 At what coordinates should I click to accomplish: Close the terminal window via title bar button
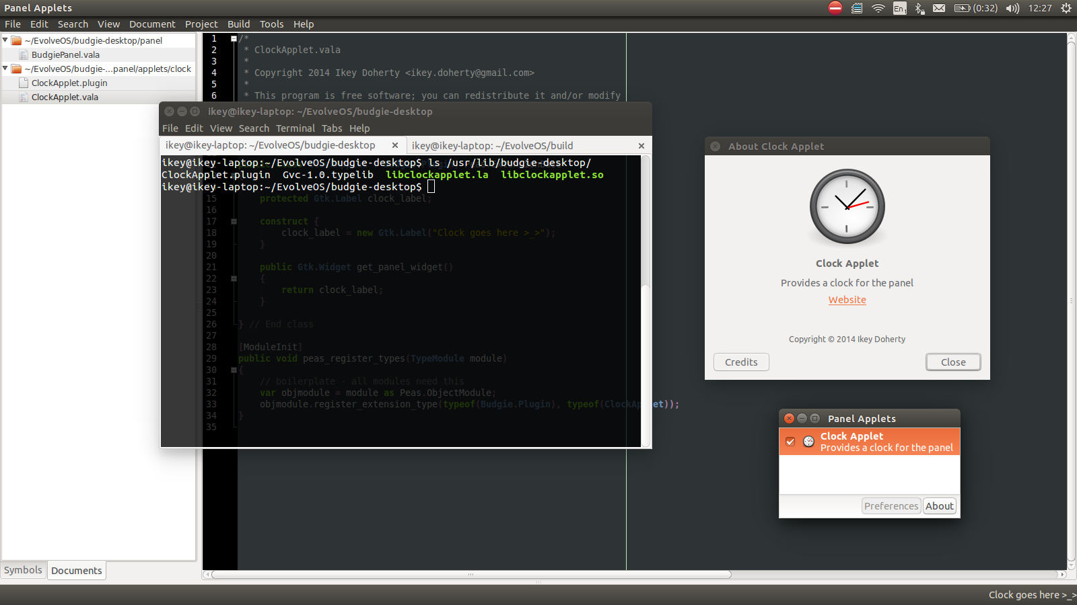(170, 111)
